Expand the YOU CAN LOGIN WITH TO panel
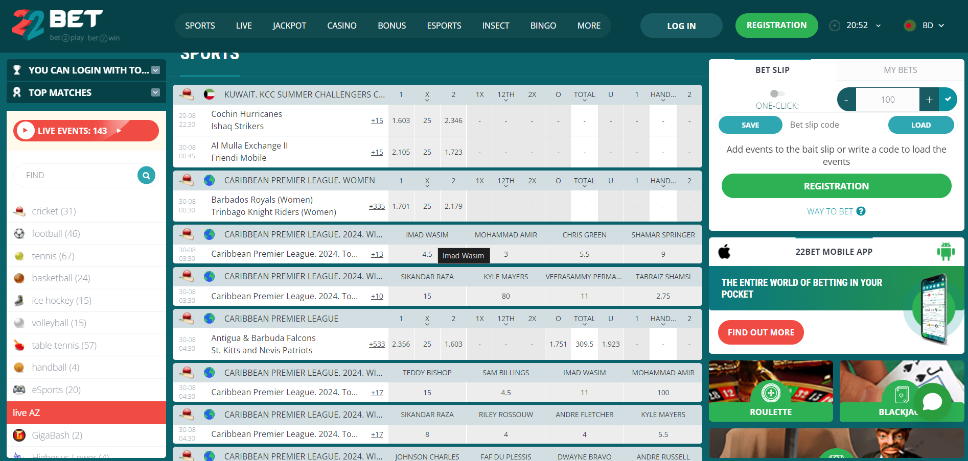Viewport: 968px width, 461px height. click(x=156, y=70)
